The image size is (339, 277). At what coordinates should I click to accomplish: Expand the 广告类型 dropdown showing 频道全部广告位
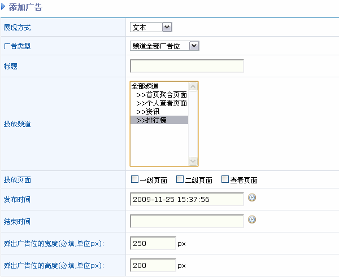pos(164,46)
